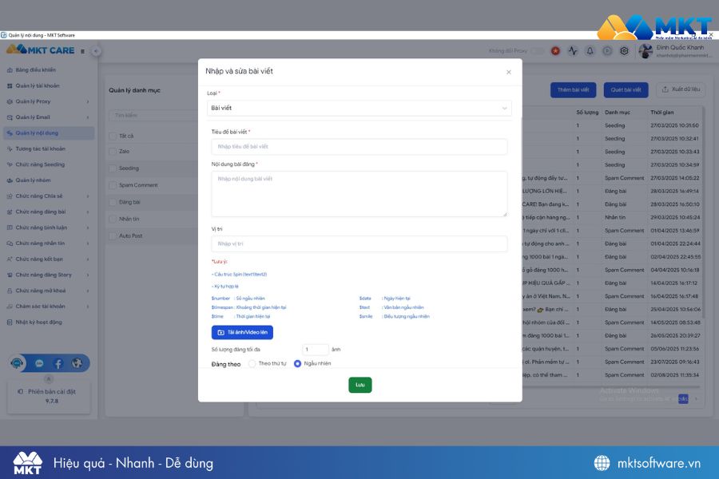Select Quản lý nội dung menu item
The height and width of the screenshot is (479, 719).
pos(49,133)
